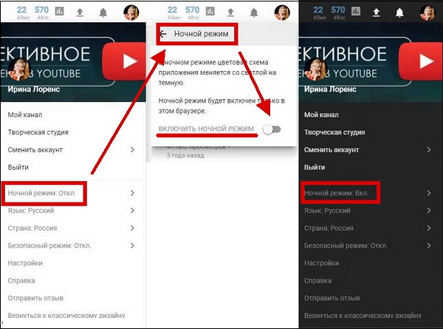This screenshot has width=443, height=329.
Task: Open Страна: Россия in the light menu
Action: pyautogui.click(x=32, y=228)
